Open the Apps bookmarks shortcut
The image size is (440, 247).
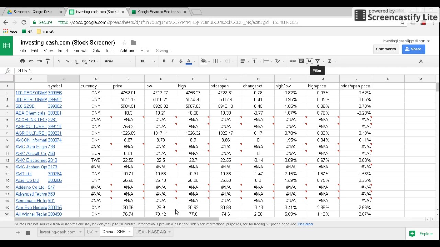click(x=10, y=31)
